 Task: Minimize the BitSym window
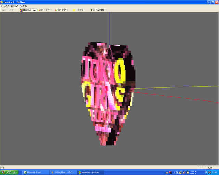[208, 2]
